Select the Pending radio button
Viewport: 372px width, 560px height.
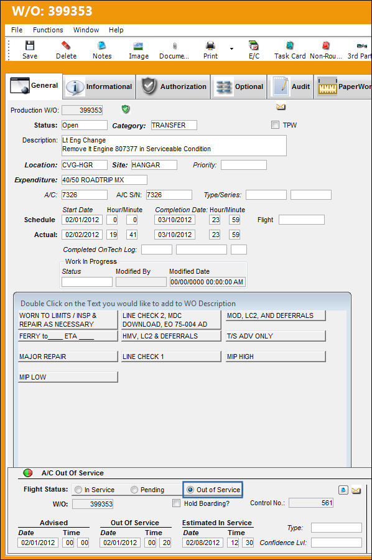[134, 490]
